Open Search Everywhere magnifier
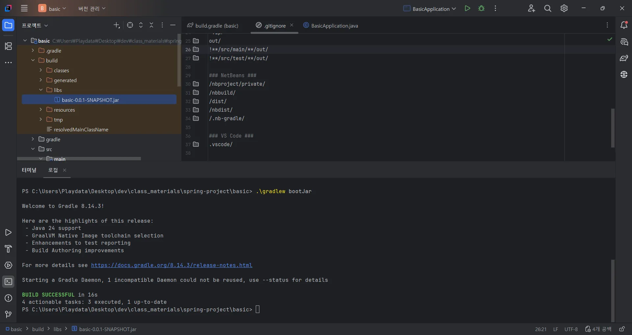Screen dimensions: 632x335 point(548,9)
